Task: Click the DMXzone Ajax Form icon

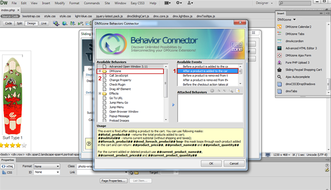Action: coord(279,55)
